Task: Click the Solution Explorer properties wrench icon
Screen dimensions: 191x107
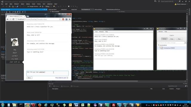Action: pos(23,12)
